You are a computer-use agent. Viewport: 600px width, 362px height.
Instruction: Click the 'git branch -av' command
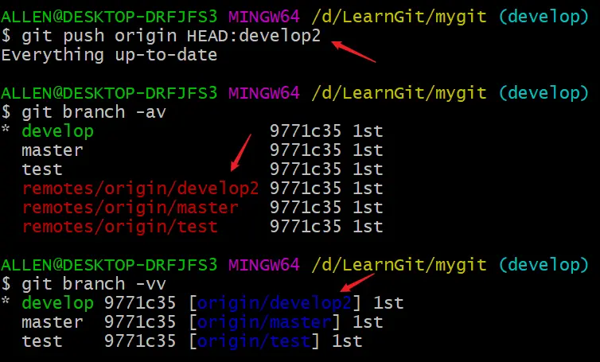(84, 112)
